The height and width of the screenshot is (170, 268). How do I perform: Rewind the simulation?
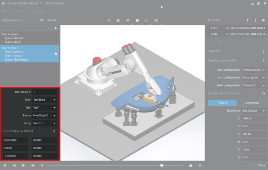[14, 166]
